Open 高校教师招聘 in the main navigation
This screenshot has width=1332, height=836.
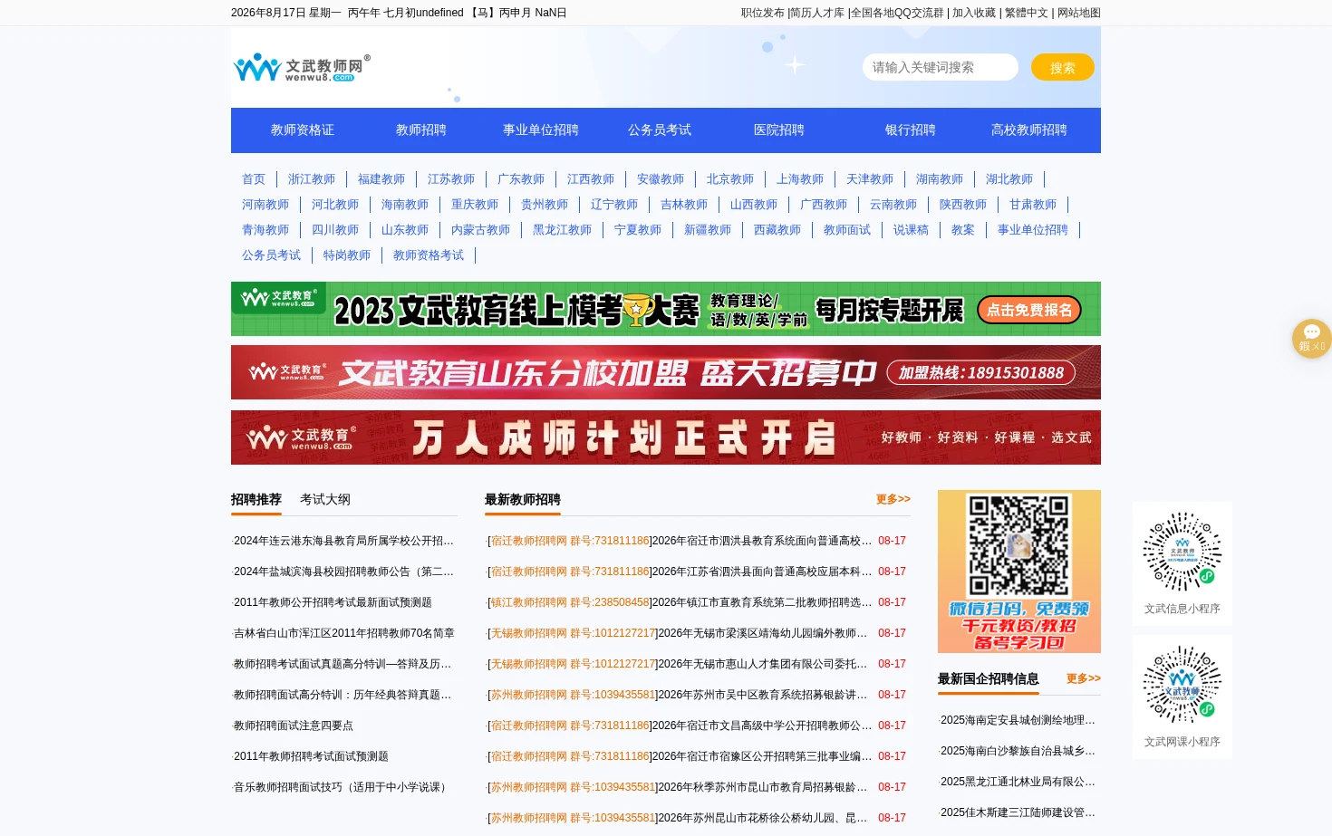coord(1029,130)
